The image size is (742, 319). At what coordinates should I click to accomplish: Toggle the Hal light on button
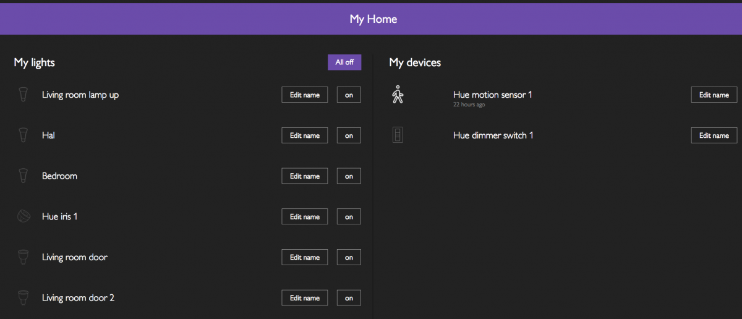(x=349, y=135)
